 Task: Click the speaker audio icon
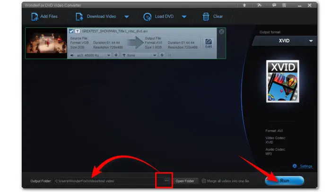[72, 55]
